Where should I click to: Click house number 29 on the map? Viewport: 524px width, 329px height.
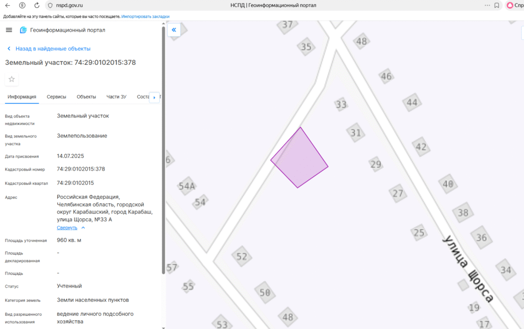(376, 164)
